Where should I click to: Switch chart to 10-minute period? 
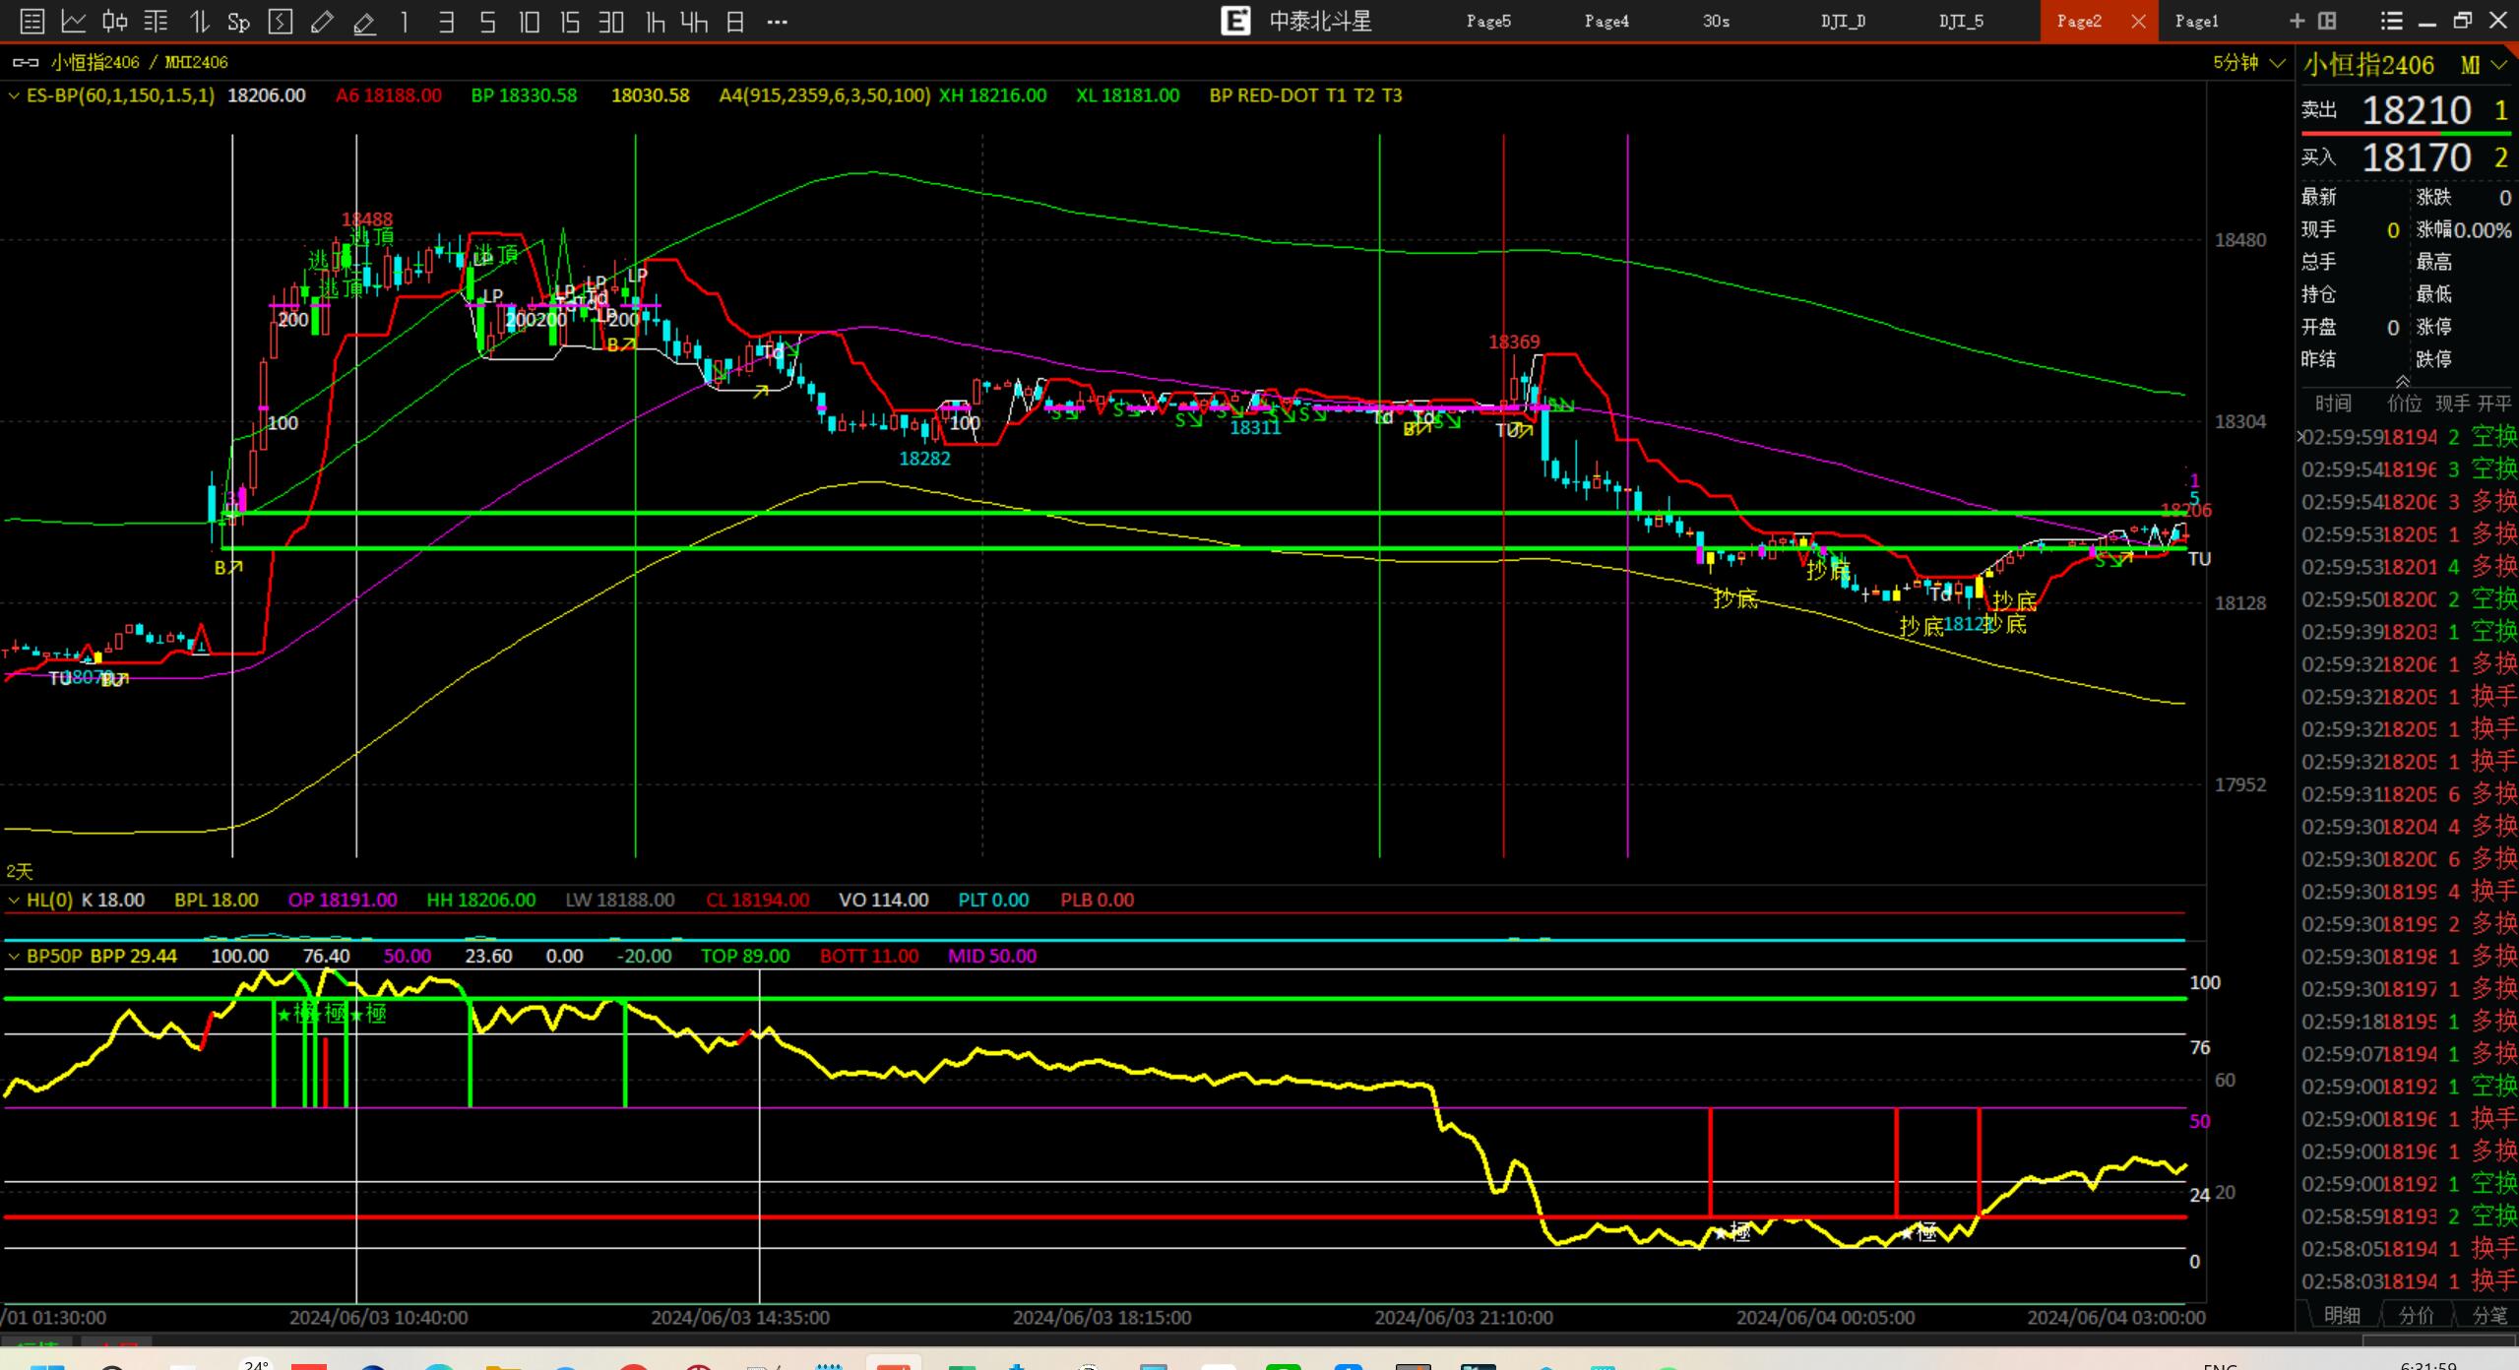529,21
